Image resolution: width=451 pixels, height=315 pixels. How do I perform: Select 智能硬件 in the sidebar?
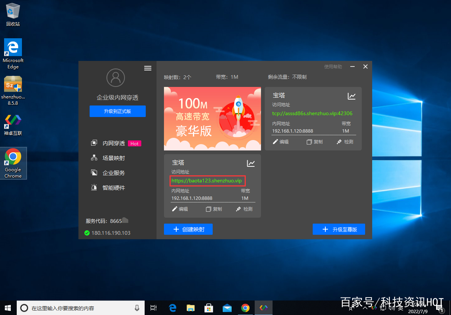coord(114,188)
